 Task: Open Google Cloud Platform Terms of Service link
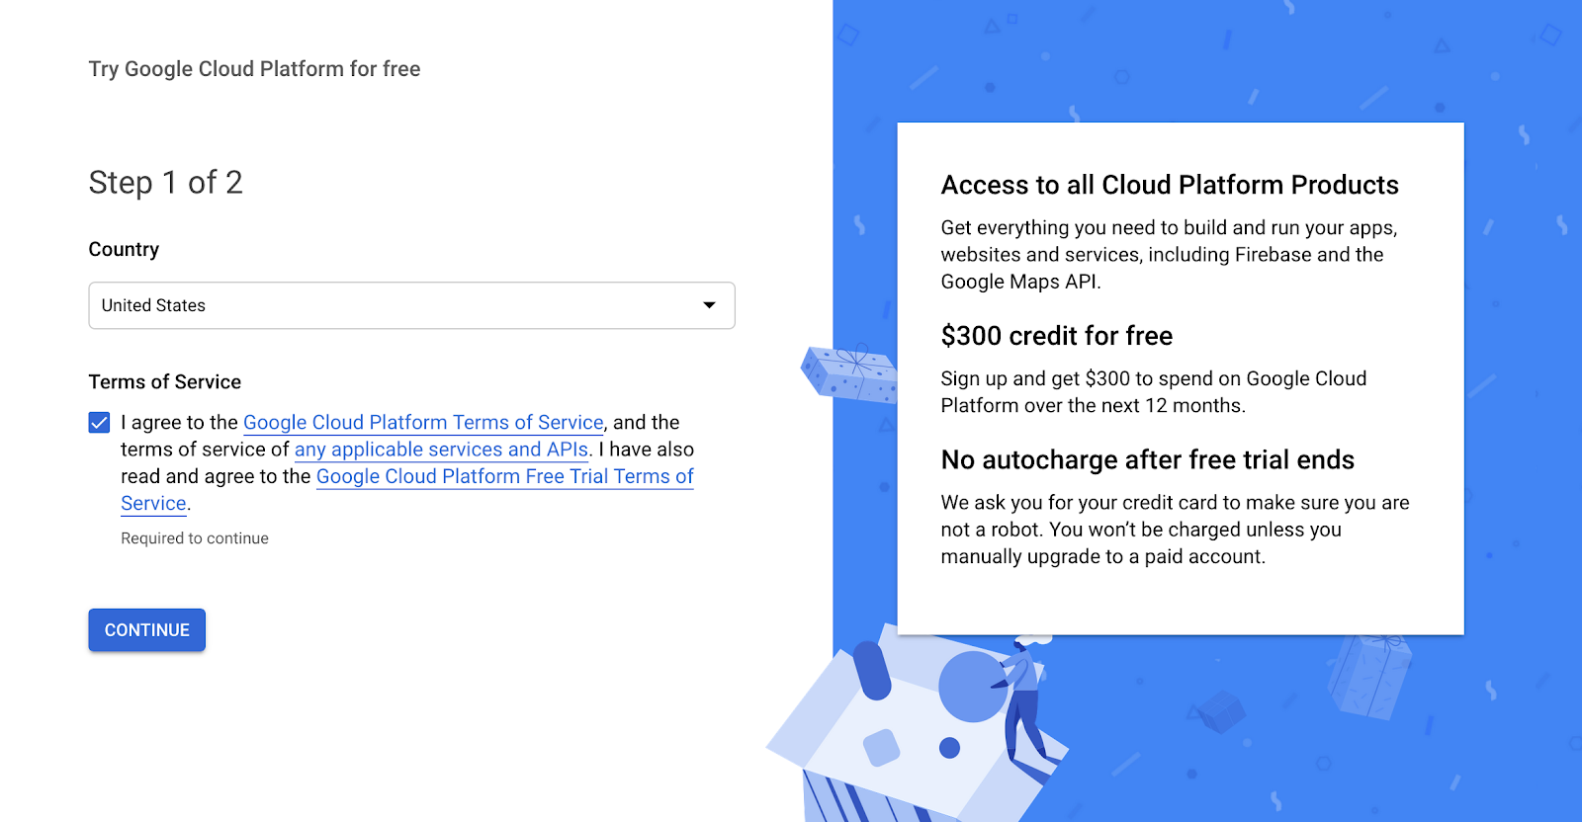[x=423, y=422]
